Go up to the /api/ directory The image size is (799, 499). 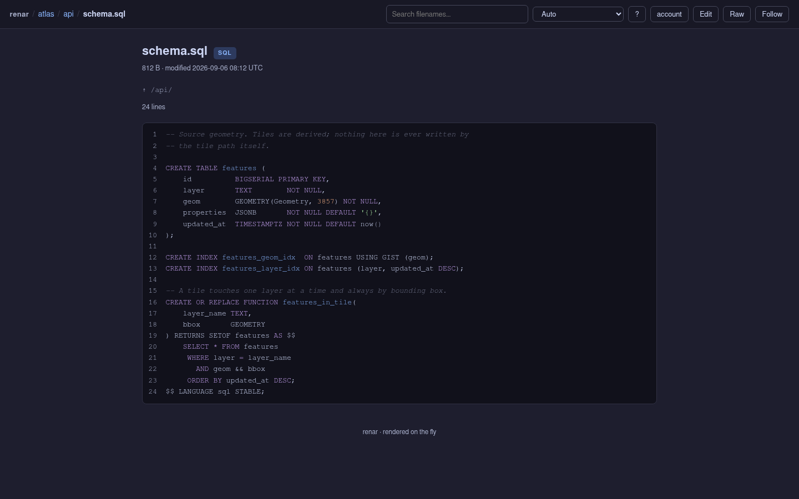point(157,90)
